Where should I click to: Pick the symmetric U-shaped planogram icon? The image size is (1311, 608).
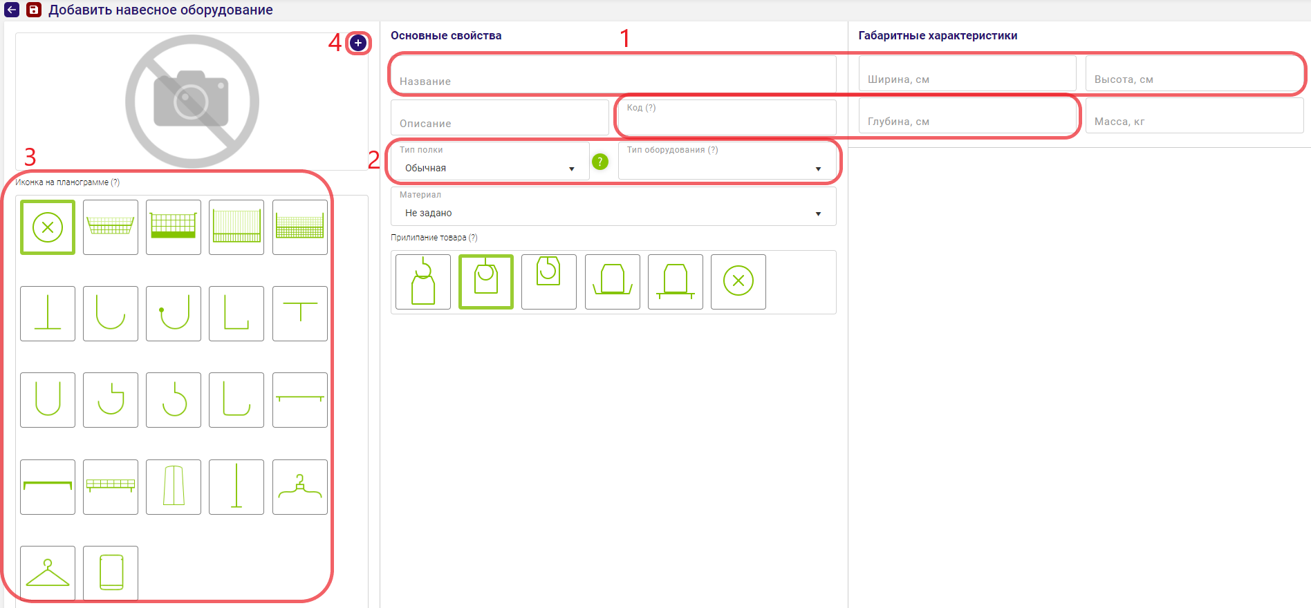[48, 400]
